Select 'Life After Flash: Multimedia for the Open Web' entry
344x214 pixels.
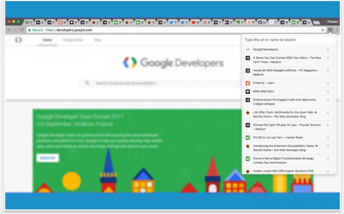(x=288, y=114)
